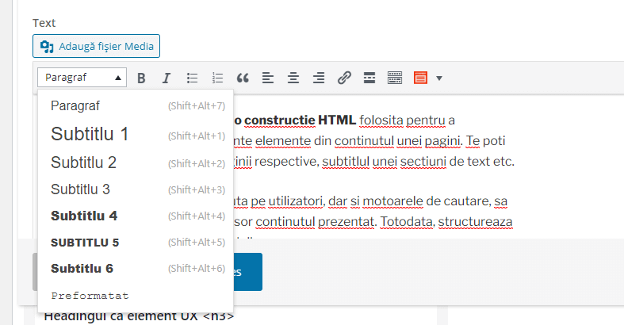624x325 pixels.
Task: Expand arrow next to red layout icon
Action: pyautogui.click(x=439, y=78)
